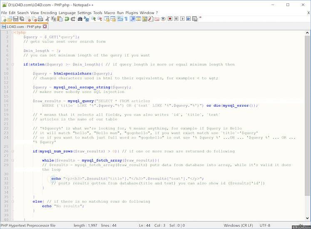The height and width of the screenshot is (229, 311).
Task: Open the Settings menu
Action: pos(84,13)
